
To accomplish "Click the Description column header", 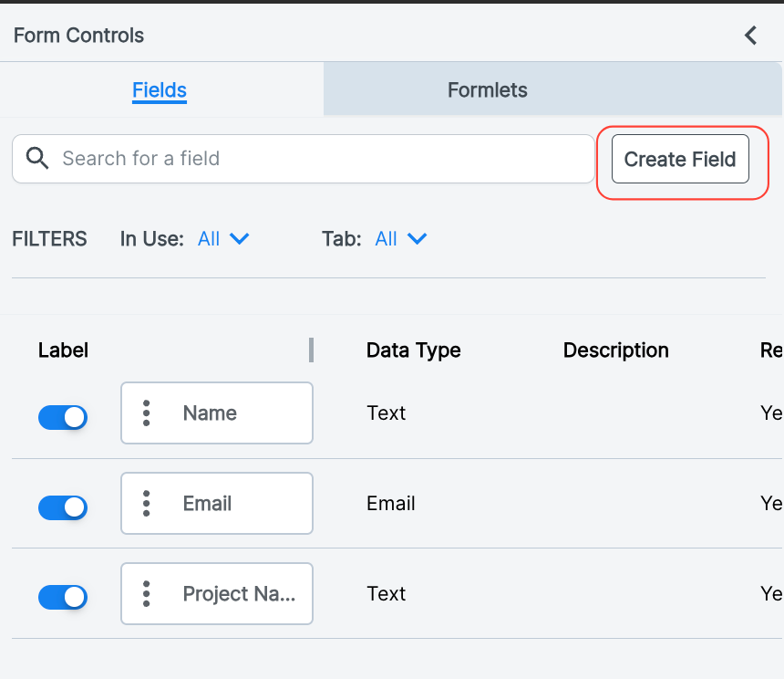I will [616, 350].
